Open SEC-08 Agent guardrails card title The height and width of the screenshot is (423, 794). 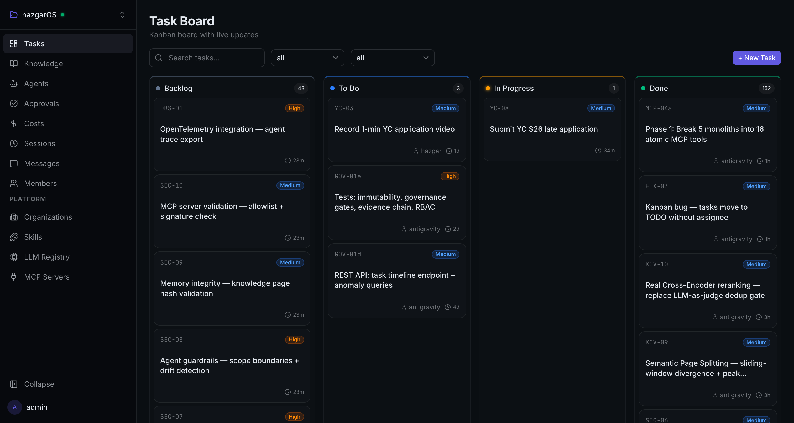tap(229, 365)
